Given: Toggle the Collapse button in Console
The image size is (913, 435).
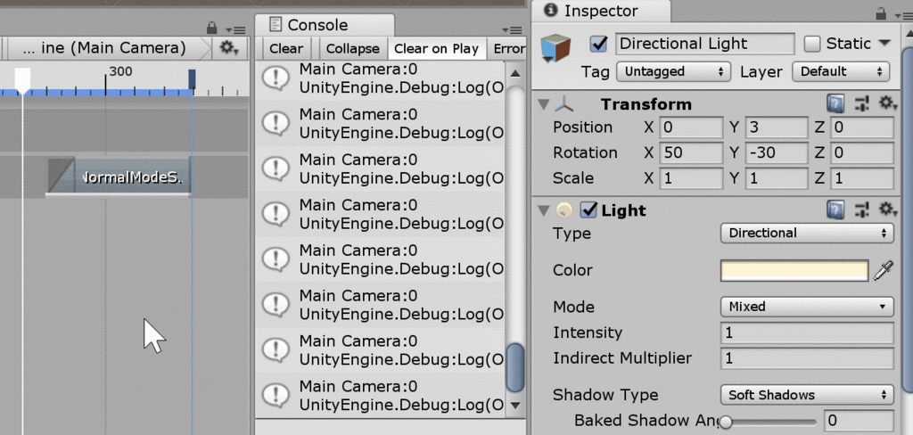Looking at the screenshot, I should pyautogui.click(x=353, y=49).
